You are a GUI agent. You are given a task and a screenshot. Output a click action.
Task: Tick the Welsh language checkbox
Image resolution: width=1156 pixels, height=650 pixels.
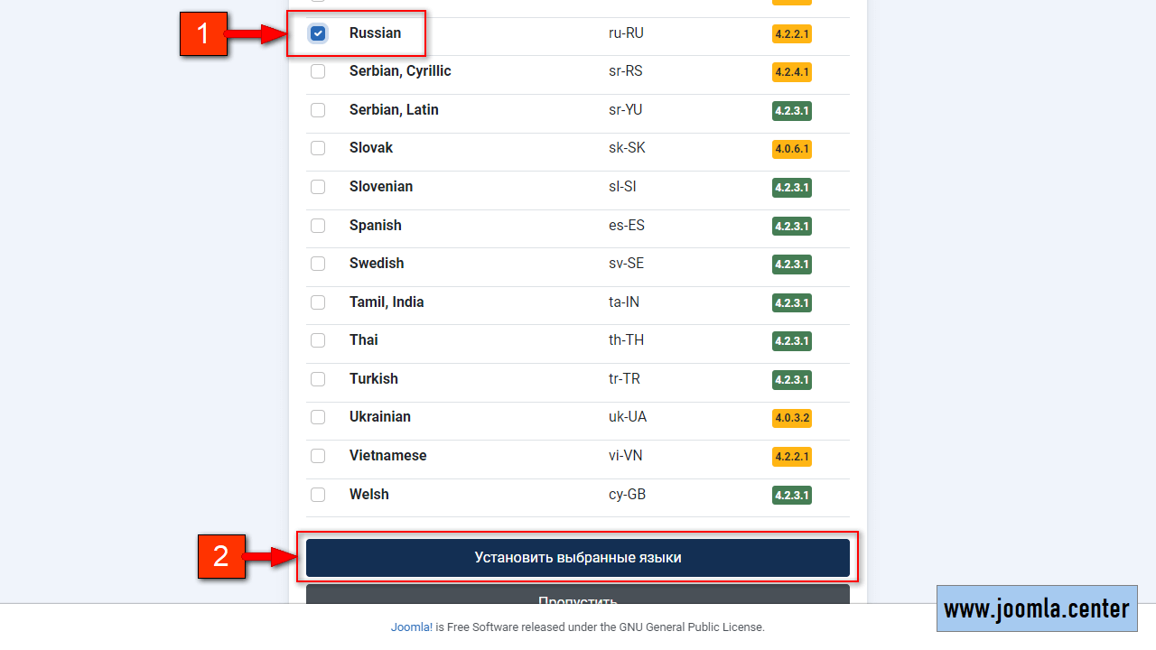pos(318,495)
